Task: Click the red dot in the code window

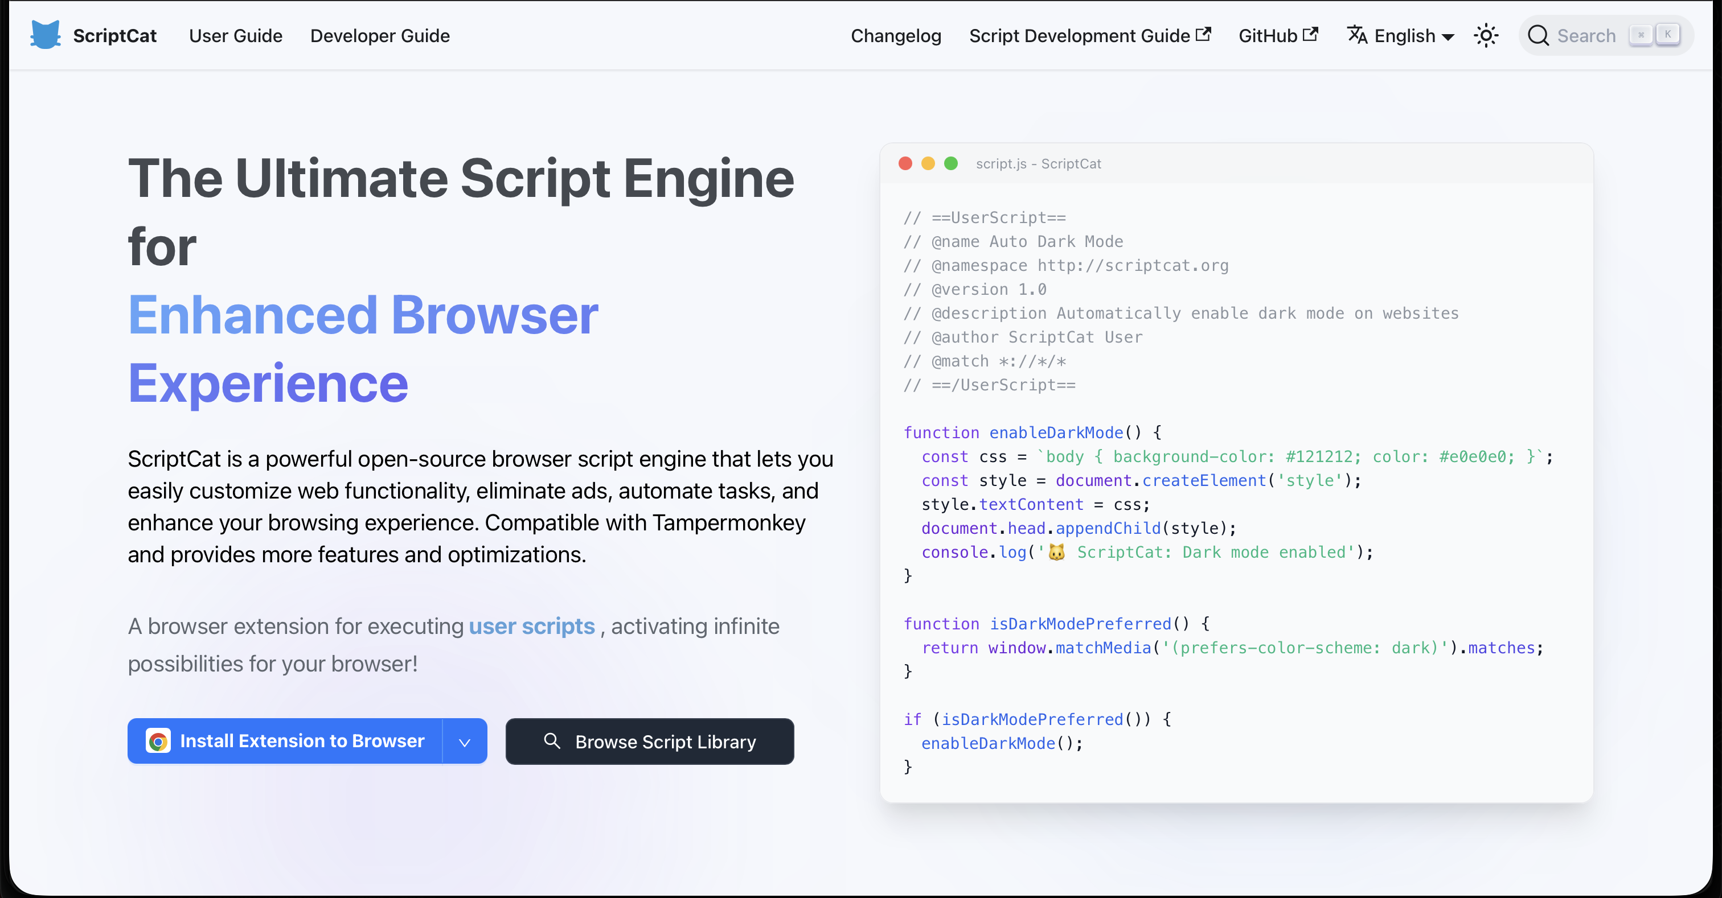Action: [x=905, y=164]
